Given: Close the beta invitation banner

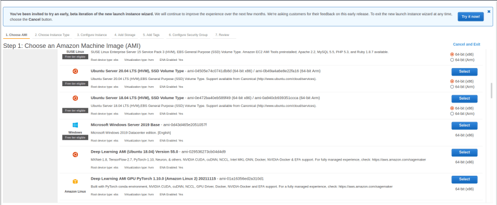Looking at the screenshot, I should pos(489,11).
